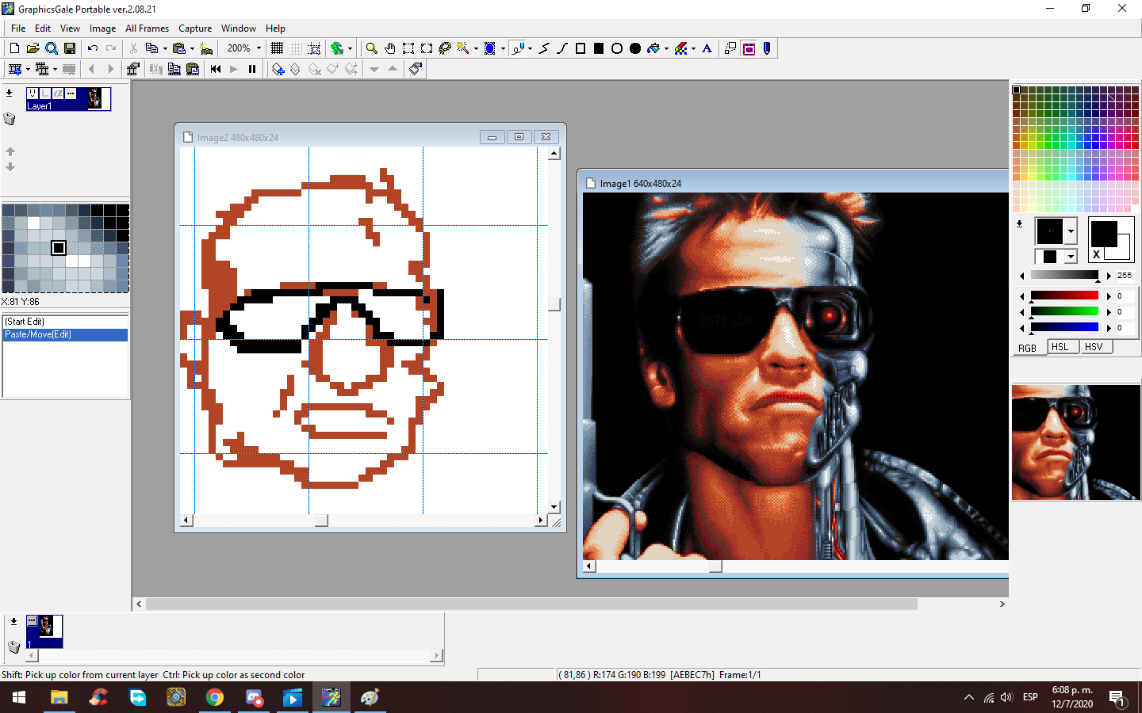1142x713 pixels.
Task: Rewind animation to the first frame
Action: point(216,69)
